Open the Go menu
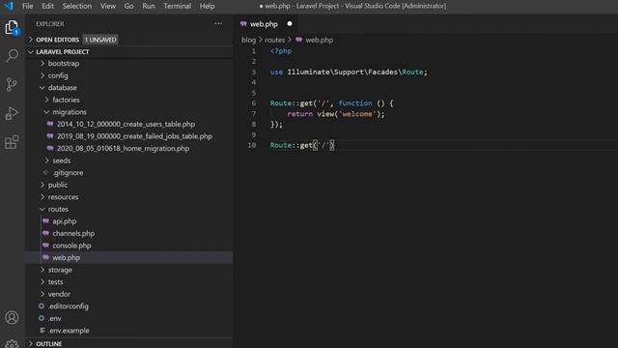Image resolution: width=618 pixels, height=348 pixels. pyautogui.click(x=128, y=6)
